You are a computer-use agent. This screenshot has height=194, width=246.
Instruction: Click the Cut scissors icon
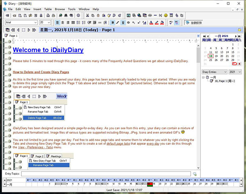pos(88,16)
